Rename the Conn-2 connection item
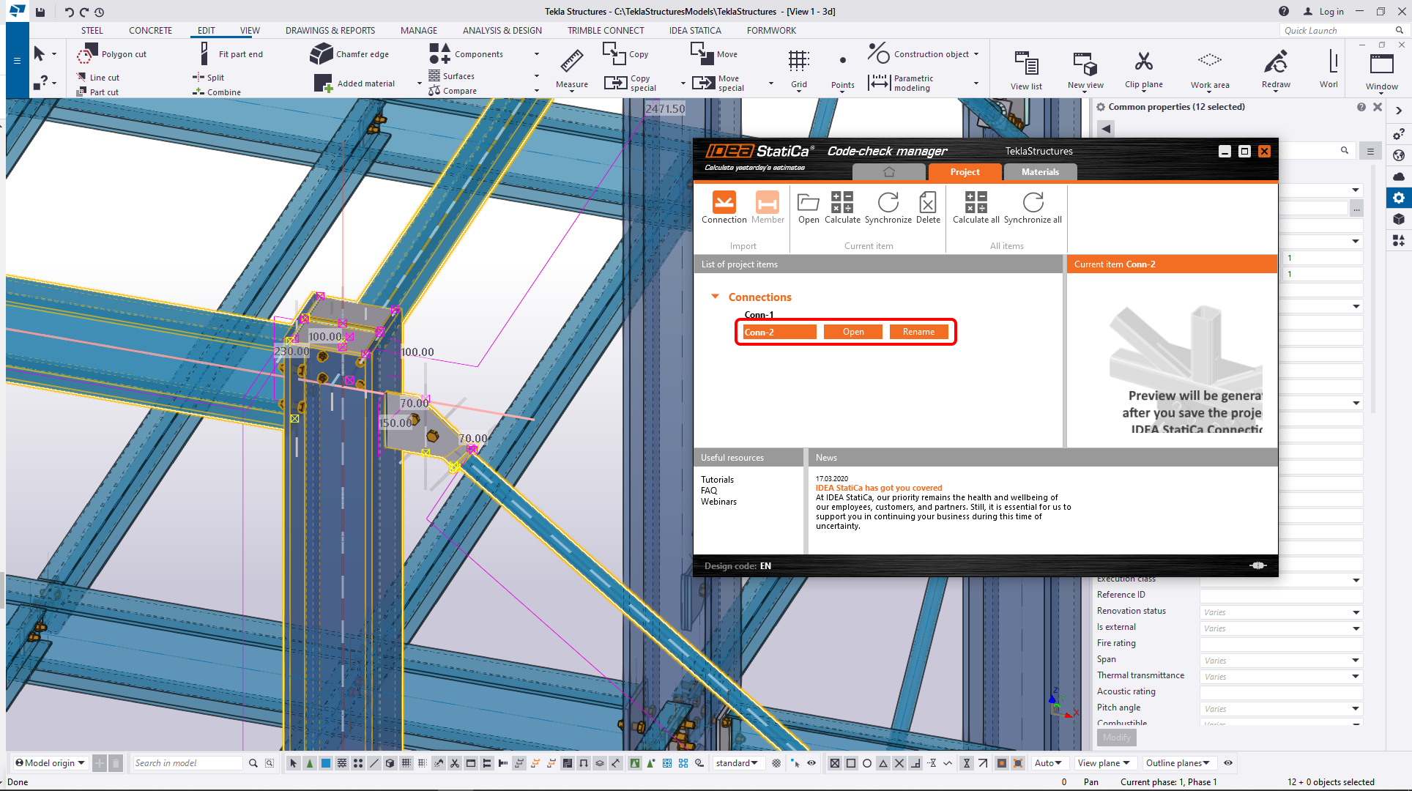This screenshot has height=791, width=1412. pyautogui.click(x=918, y=332)
